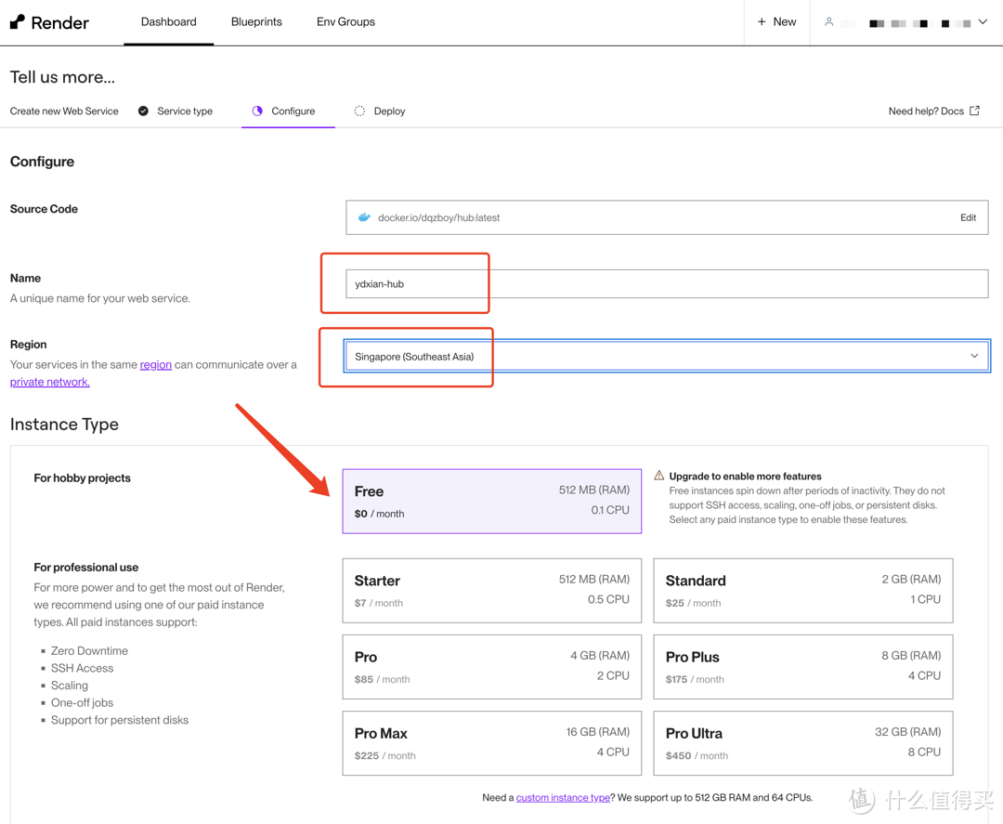The width and height of the screenshot is (1003, 824).
Task: Click Edit on the source code field
Action: coord(968,217)
